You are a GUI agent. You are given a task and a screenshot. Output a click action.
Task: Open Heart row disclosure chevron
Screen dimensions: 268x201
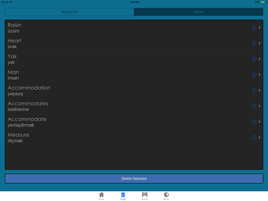259,43
